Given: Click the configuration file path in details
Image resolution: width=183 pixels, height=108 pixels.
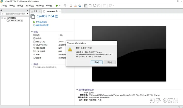Looking at the screenshot, I should pyautogui.click(x=124, y=95).
